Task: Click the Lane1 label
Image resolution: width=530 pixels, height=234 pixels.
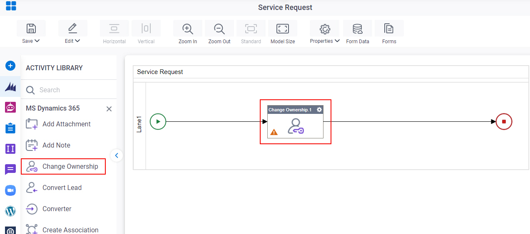Action: coord(139,125)
